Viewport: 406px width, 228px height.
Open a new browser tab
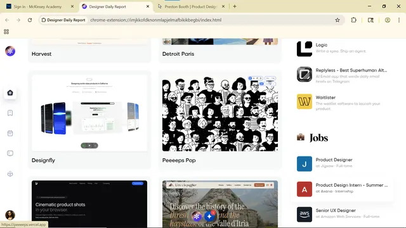pyautogui.click(x=235, y=6)
